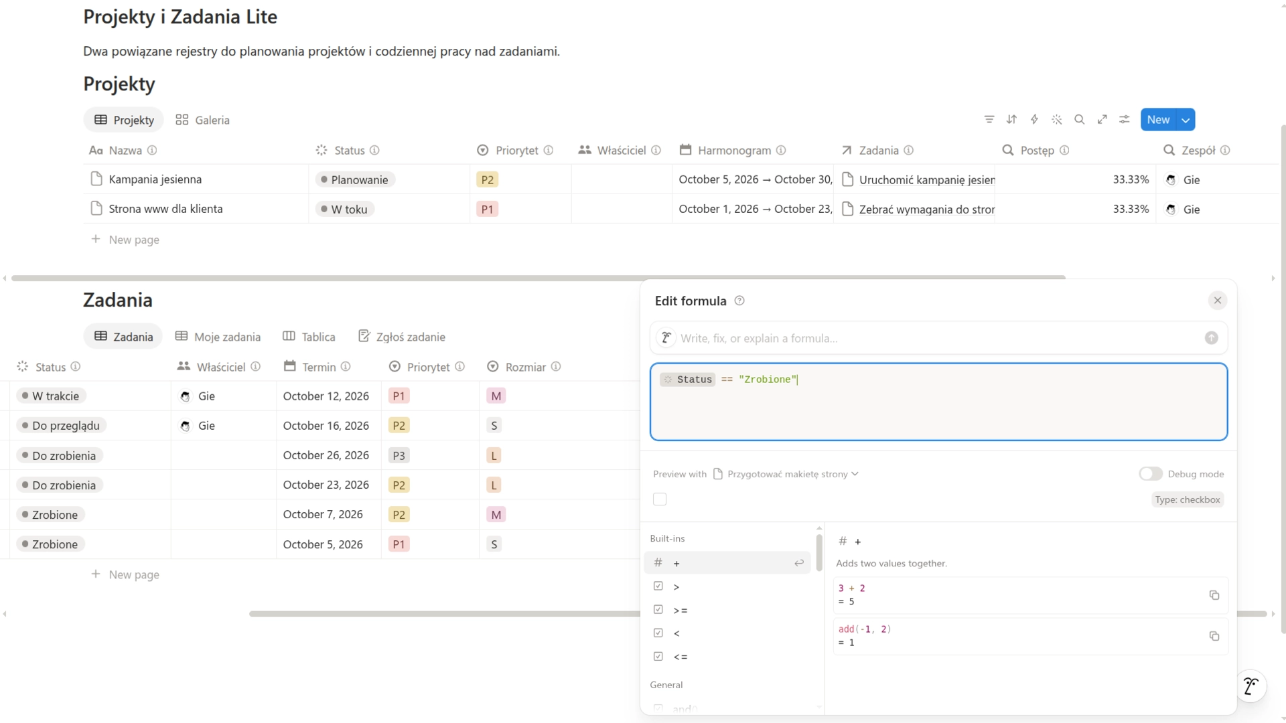Click L size tag dated October 26
The width and height of the screenshot is (1286, 723).
pos(494,456)
